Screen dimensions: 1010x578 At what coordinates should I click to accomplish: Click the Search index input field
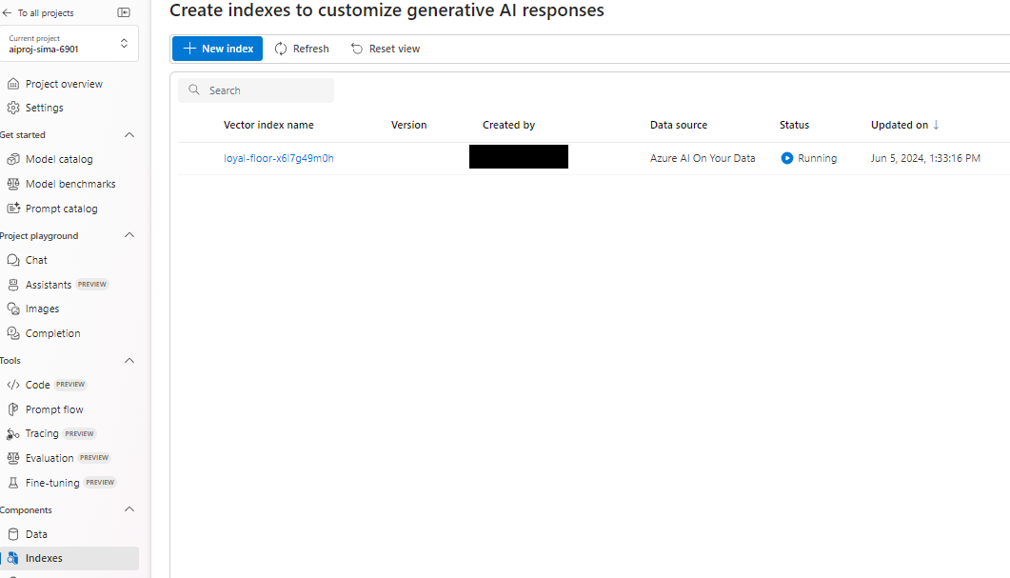click(256, 90)
